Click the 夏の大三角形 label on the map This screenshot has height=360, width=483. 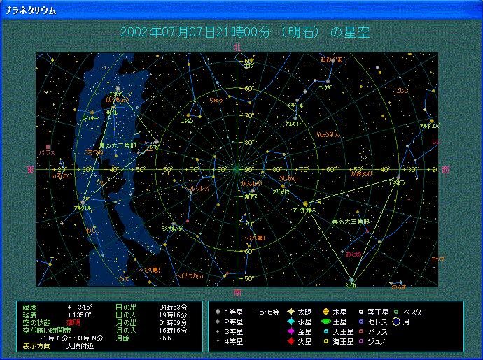(x=119, y=145)
